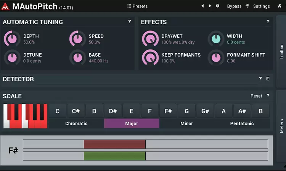The image size is (286, 171).
Task: Toggle note C# in scale
Action: pyautogui.click(x=76, y=111)
